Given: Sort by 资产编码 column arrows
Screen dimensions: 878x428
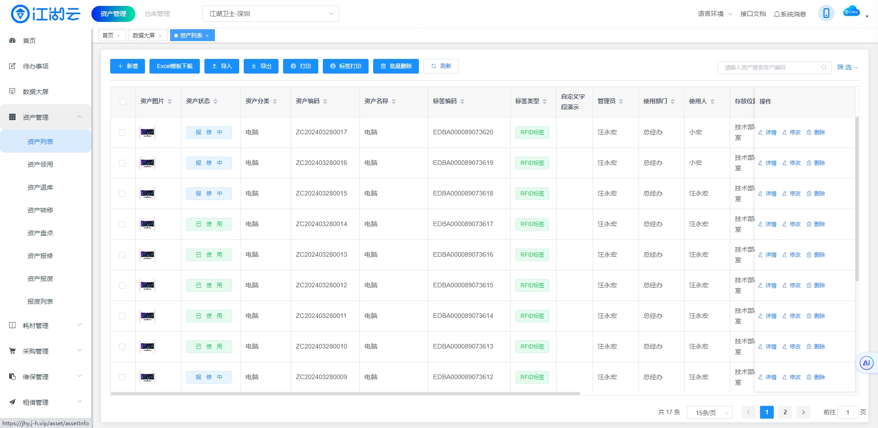Looking at the screenshot, I should pyautogui.click(x=325, y=101).
